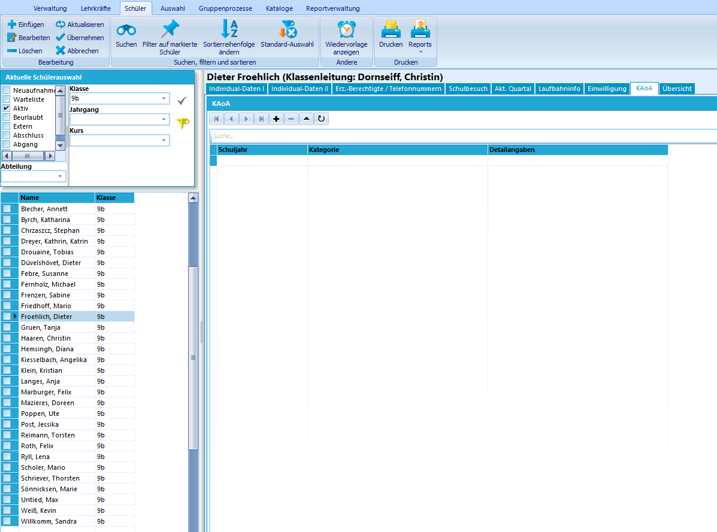Screen dimensions: 717x532
Task: Switch to Übersicht tab
Action: 677,89
